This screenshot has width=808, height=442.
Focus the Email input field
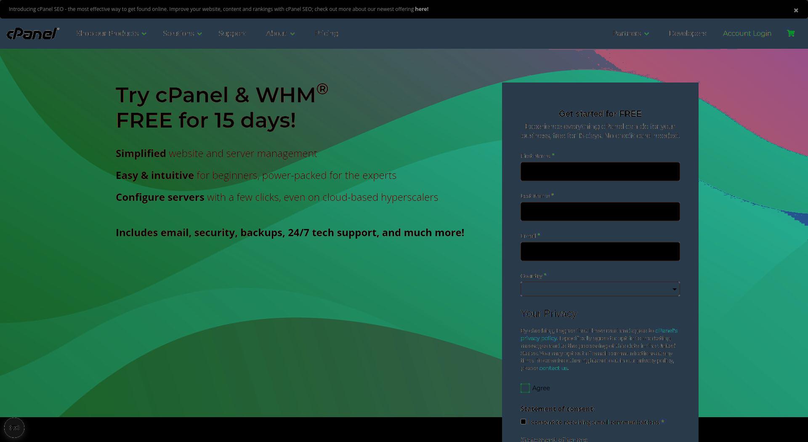(600, 251)
